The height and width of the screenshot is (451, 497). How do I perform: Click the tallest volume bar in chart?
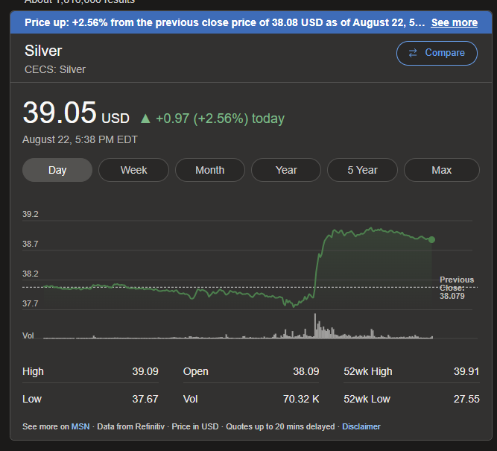pos(315,326)
